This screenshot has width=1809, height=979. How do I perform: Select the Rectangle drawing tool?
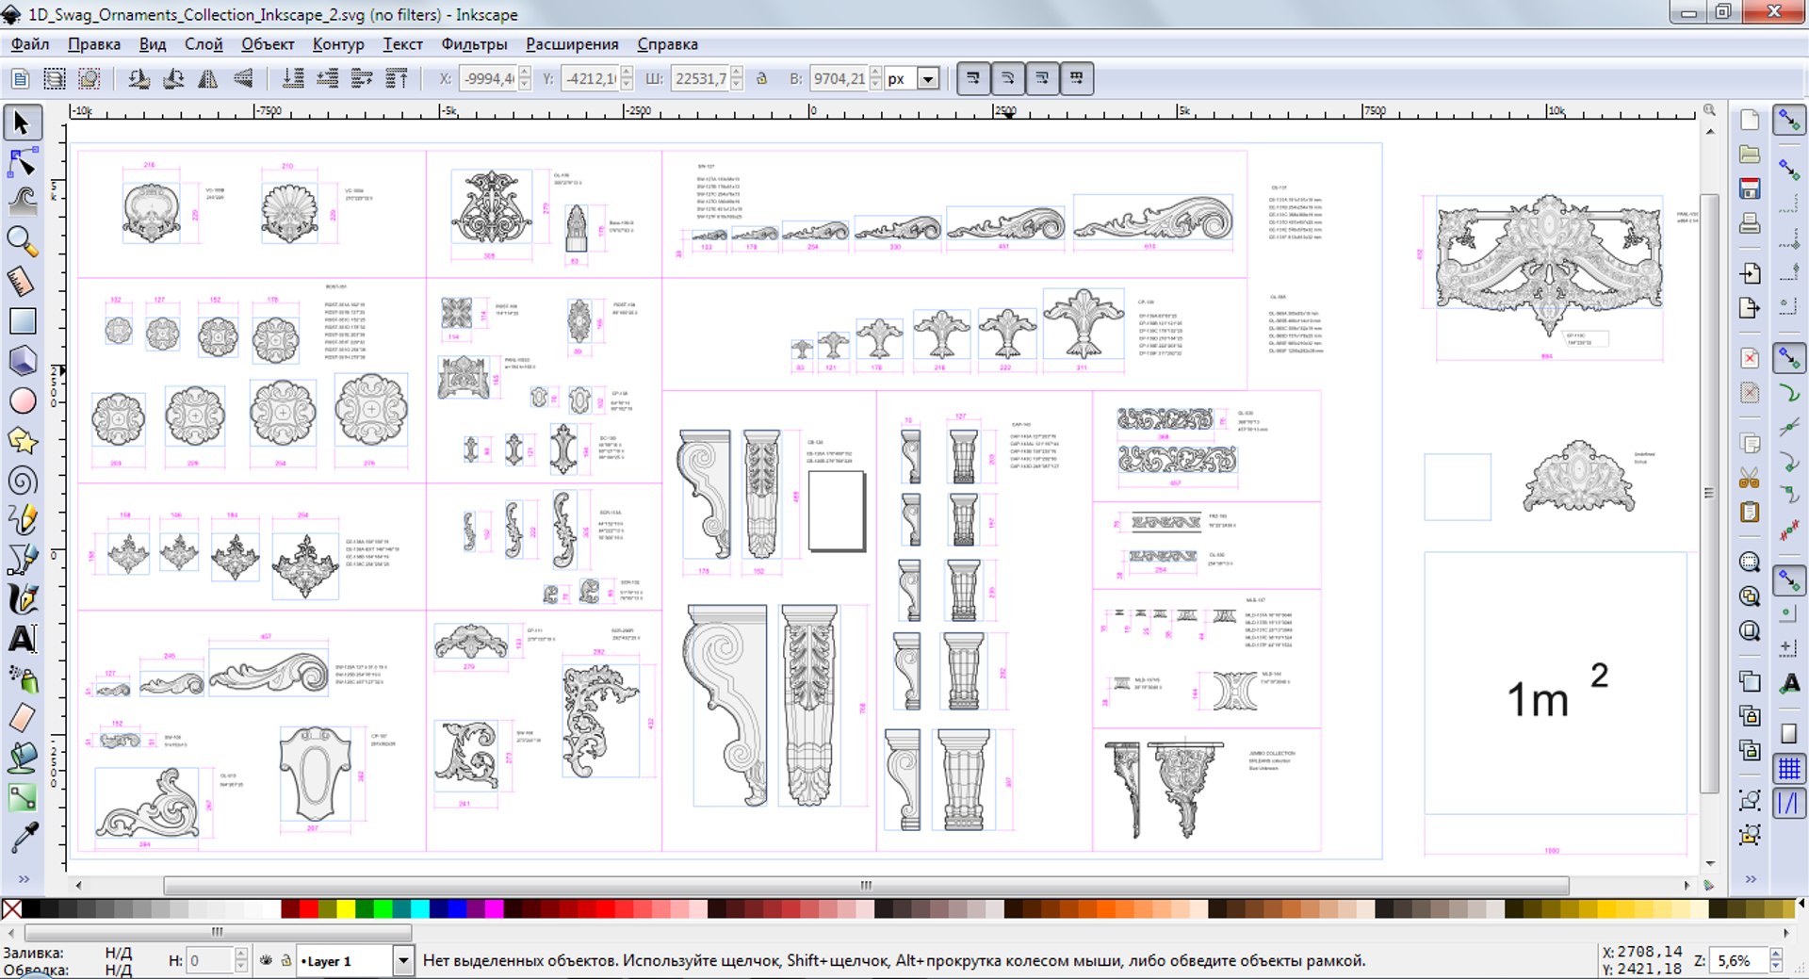(22, 321)
